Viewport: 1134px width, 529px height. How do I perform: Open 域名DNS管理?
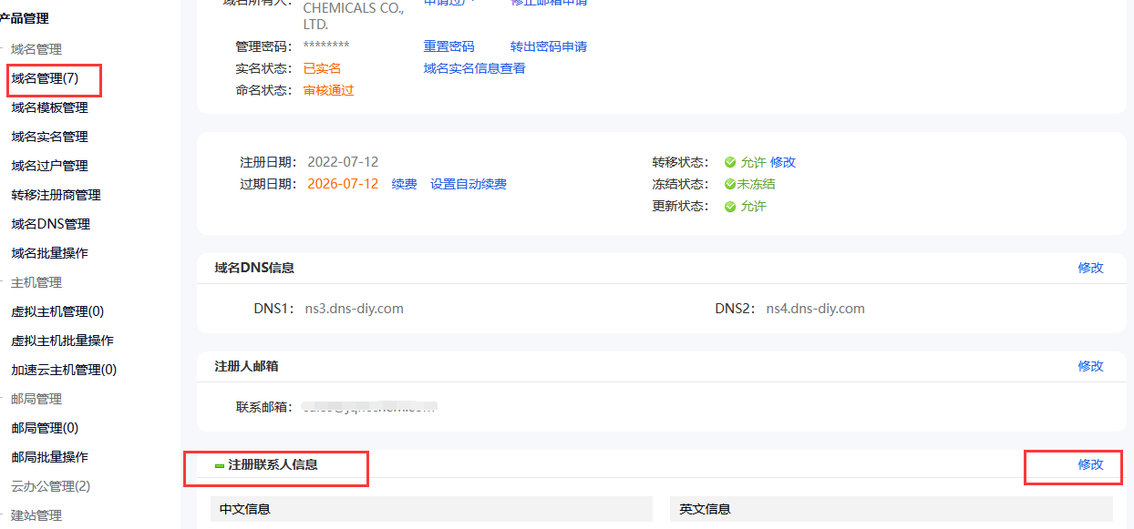click(x=50, y=224)
